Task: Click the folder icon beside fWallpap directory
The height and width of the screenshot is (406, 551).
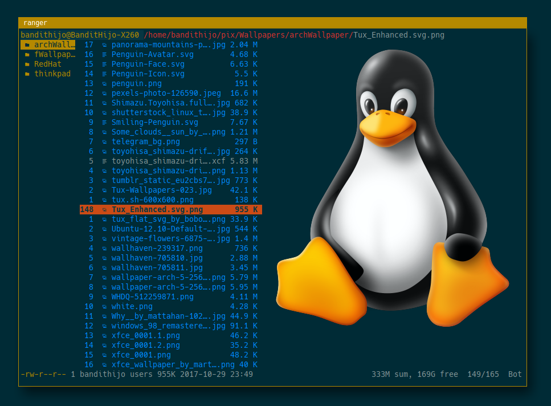Action: (27, 55)
